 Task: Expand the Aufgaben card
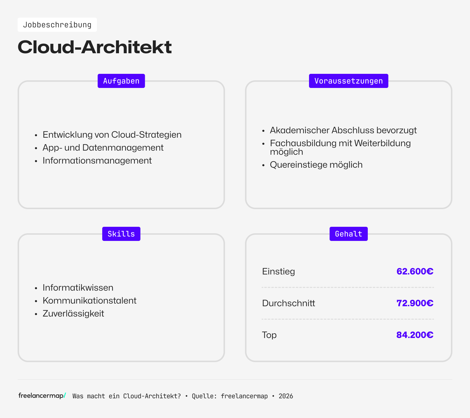point(121,144)
